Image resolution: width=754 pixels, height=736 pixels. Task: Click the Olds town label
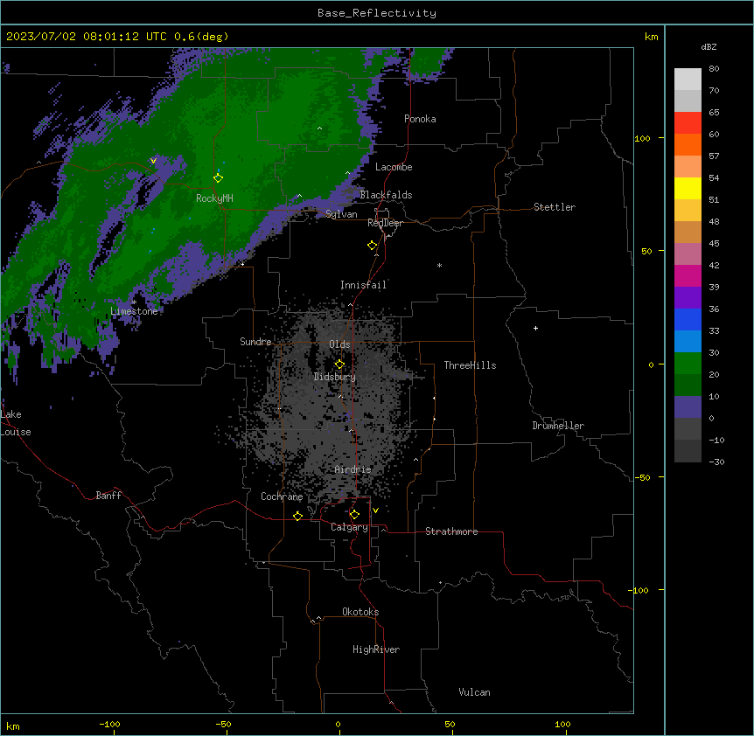339,344
